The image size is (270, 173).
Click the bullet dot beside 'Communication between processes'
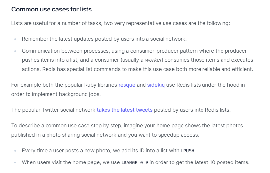pyautogui.click(x=15, y=51)
